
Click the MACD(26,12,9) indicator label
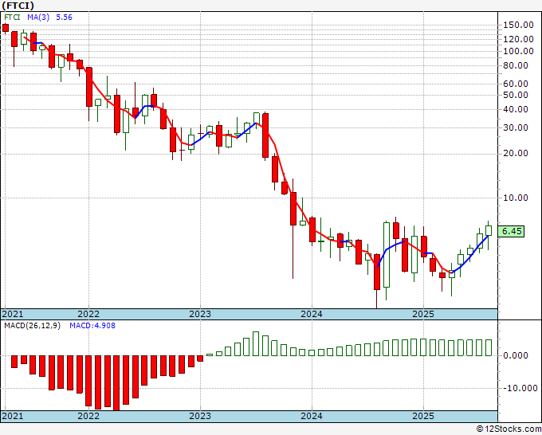point(33,326)
